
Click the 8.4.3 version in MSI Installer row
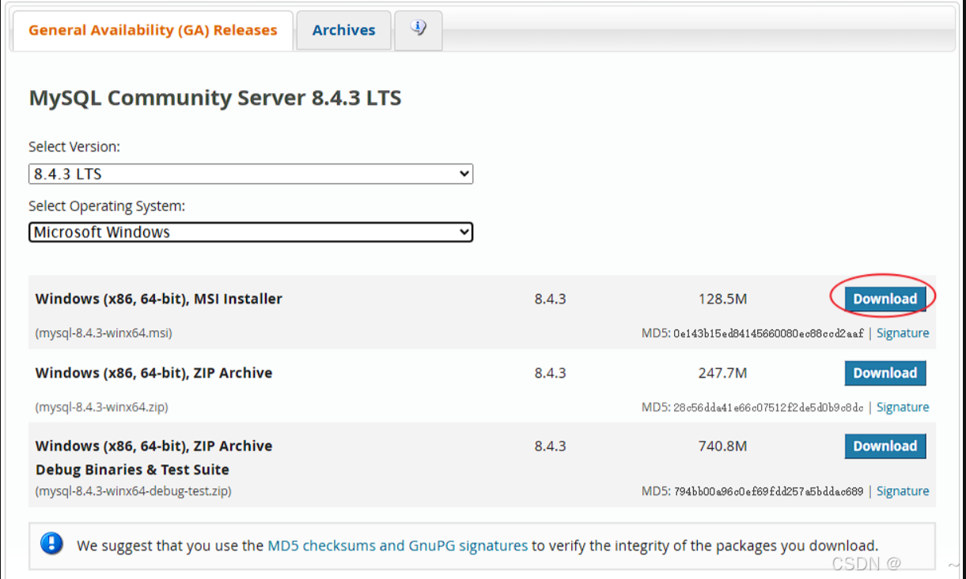coord(550,299)
